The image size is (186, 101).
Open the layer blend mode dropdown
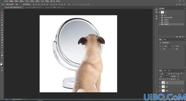point(164,77)
